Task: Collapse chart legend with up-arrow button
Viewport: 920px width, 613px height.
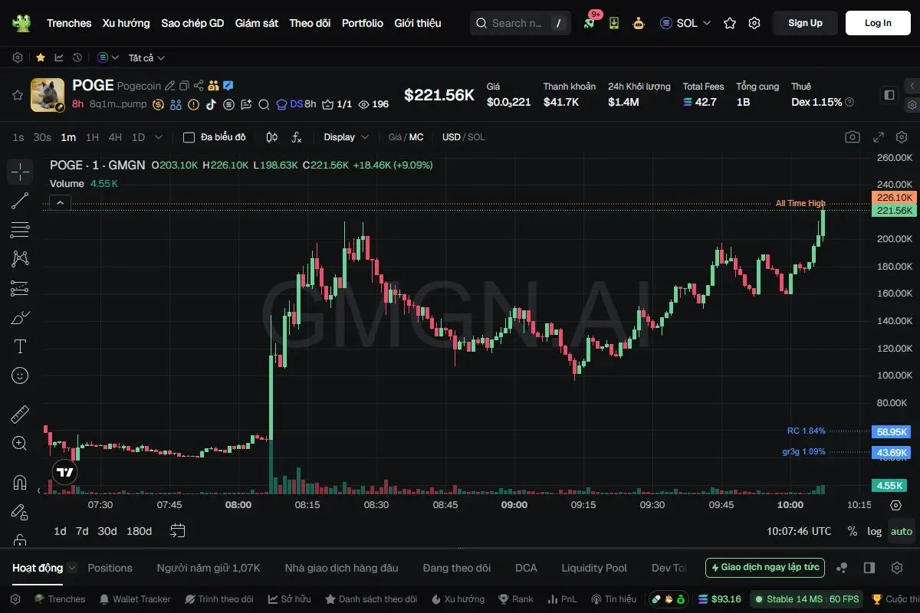Action: [x=61, y=202]
